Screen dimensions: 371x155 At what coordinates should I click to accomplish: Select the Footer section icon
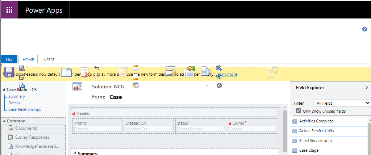click(x=136, y=77)
